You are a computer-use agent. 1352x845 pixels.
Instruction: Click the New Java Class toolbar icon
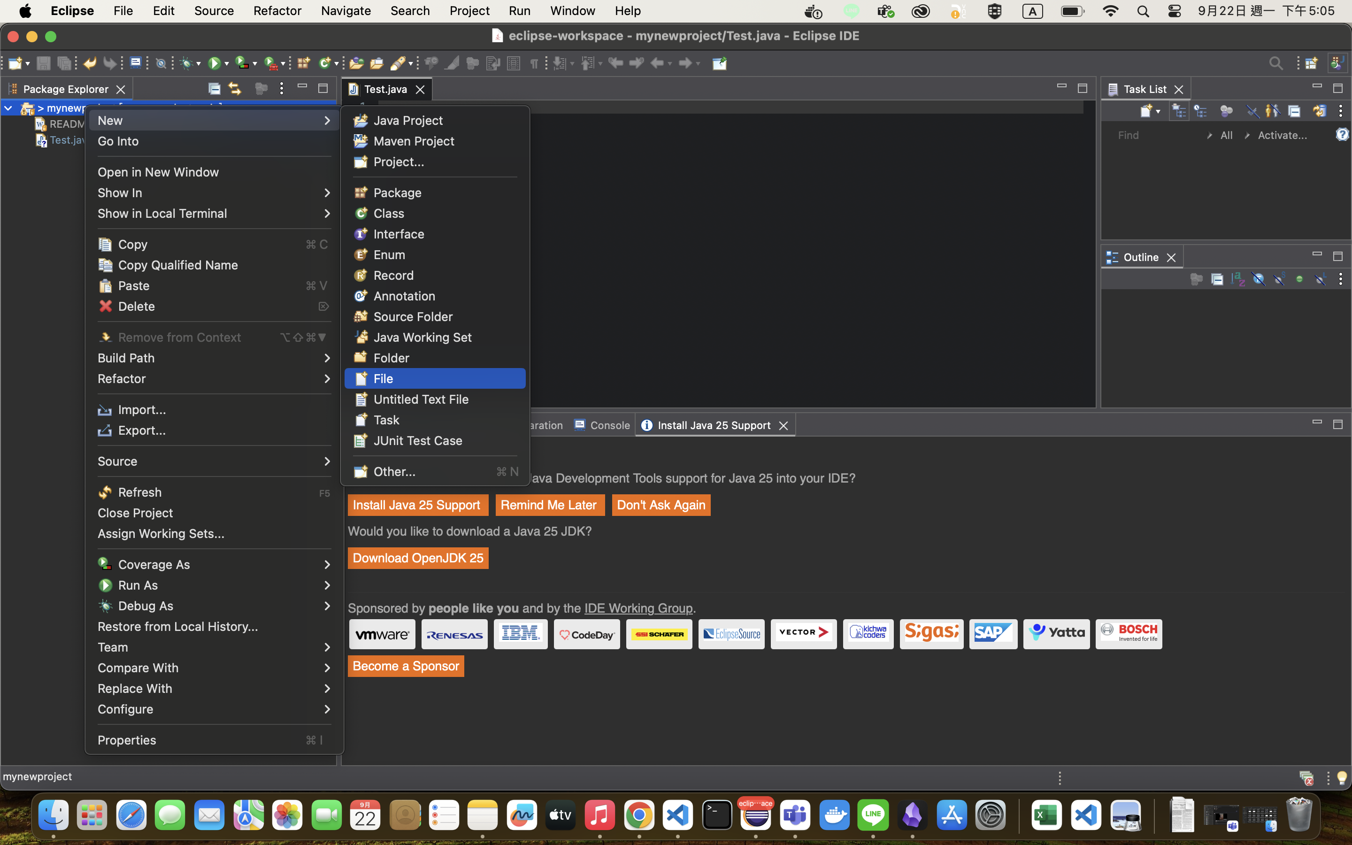(x=324, y=63)
